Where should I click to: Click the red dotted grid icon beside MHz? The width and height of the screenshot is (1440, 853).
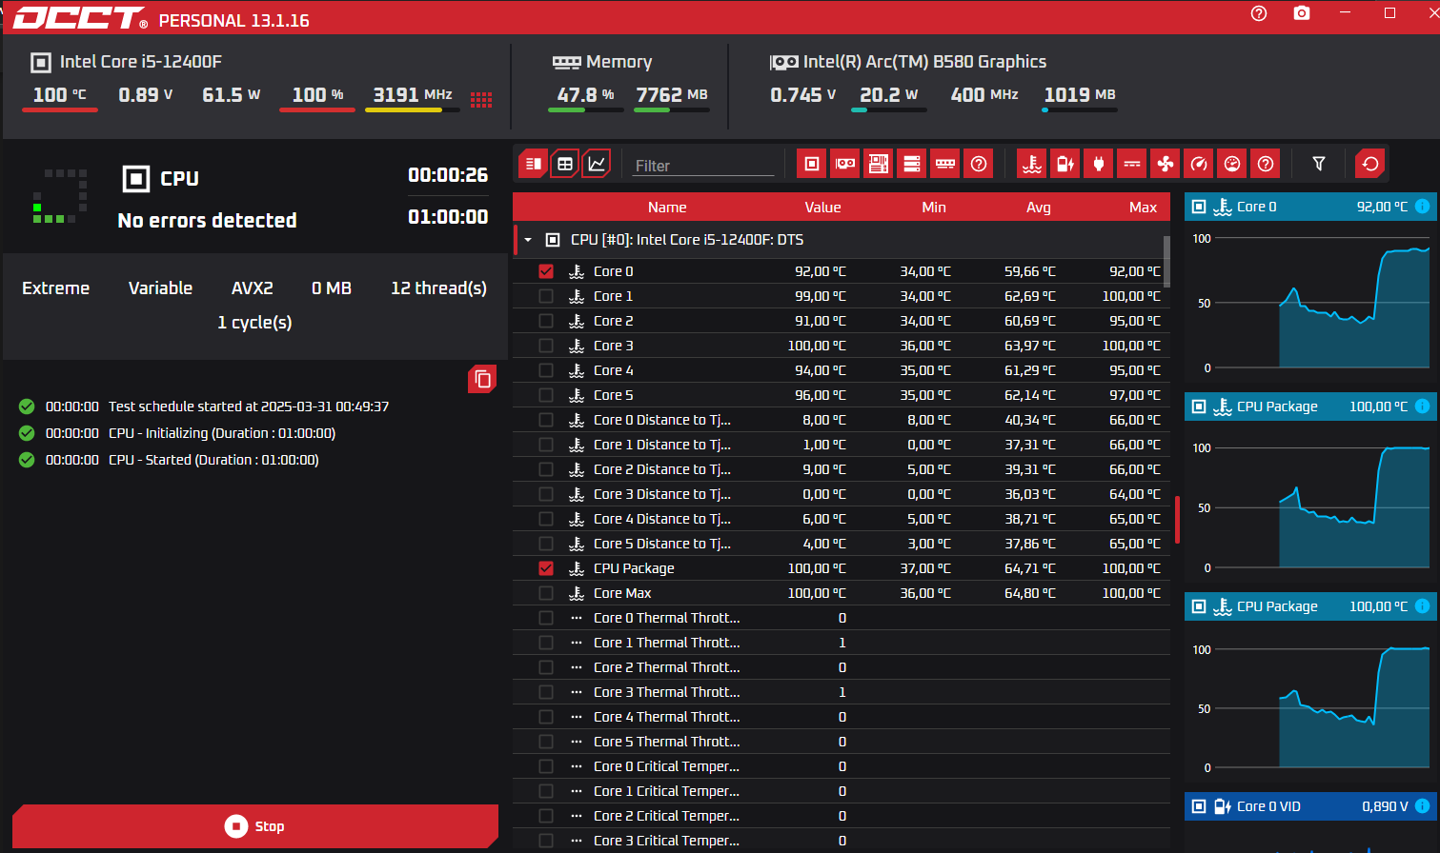point(481,100)
